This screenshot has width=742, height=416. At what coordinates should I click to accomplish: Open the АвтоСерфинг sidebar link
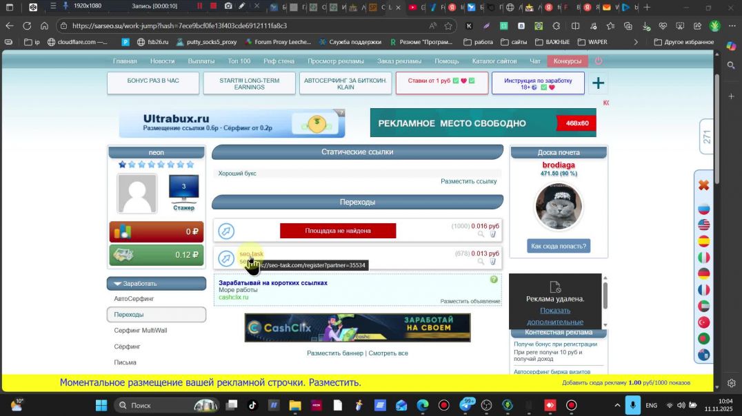pos(134,299)
